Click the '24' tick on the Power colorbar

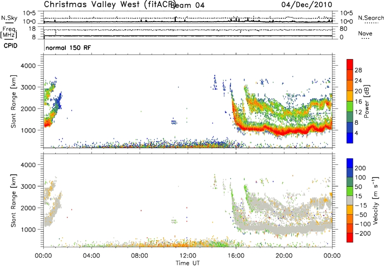(x=358, y=81)
